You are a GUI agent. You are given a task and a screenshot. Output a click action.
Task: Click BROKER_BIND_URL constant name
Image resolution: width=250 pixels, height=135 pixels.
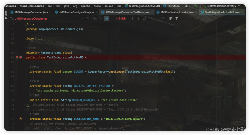pos(84,100)
